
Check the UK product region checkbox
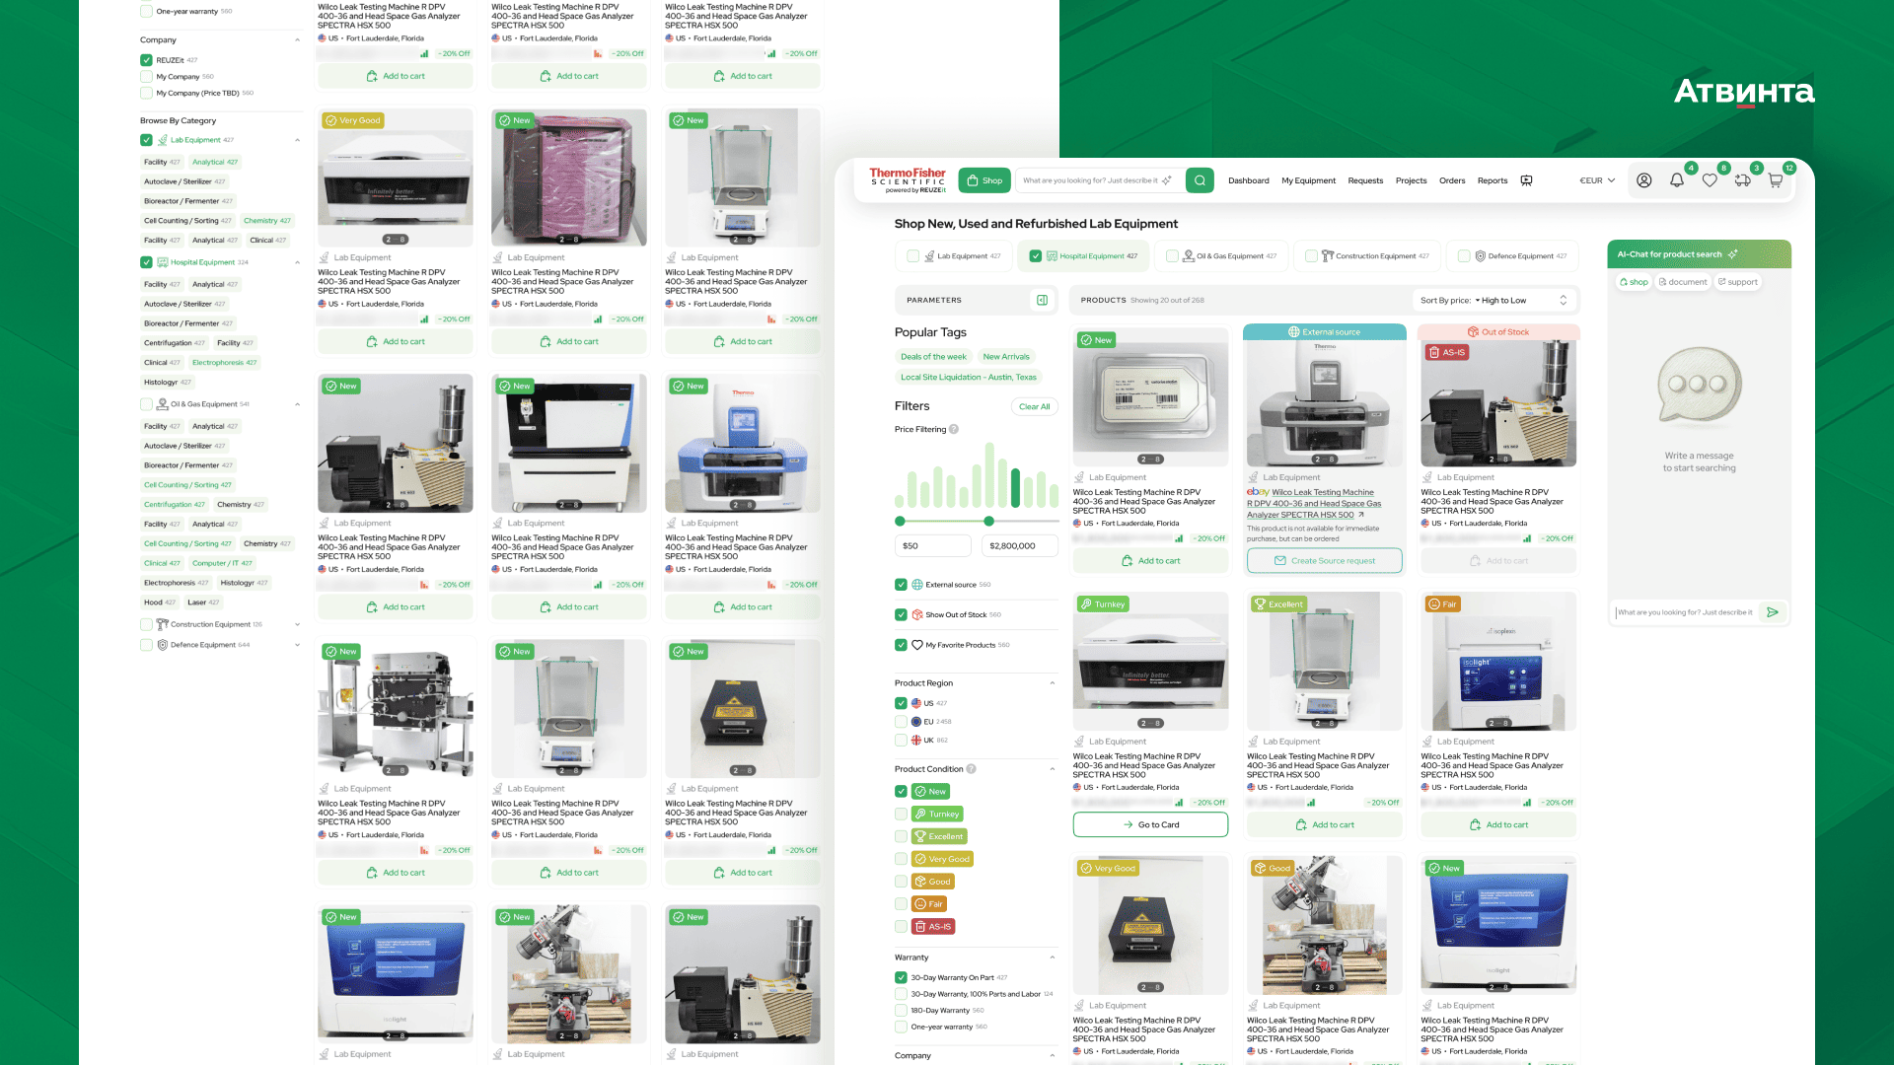(901, 741)
